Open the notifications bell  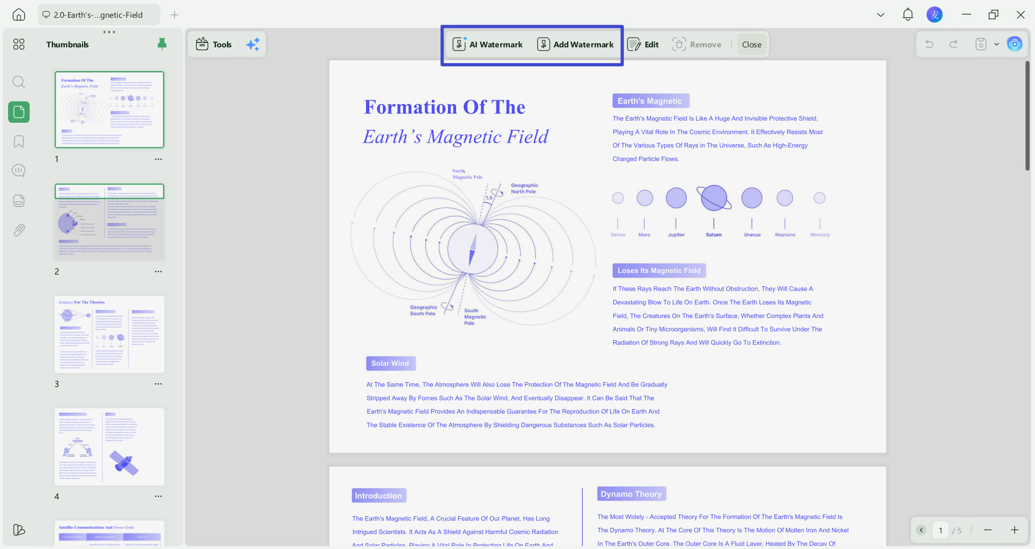click(908, 15)
